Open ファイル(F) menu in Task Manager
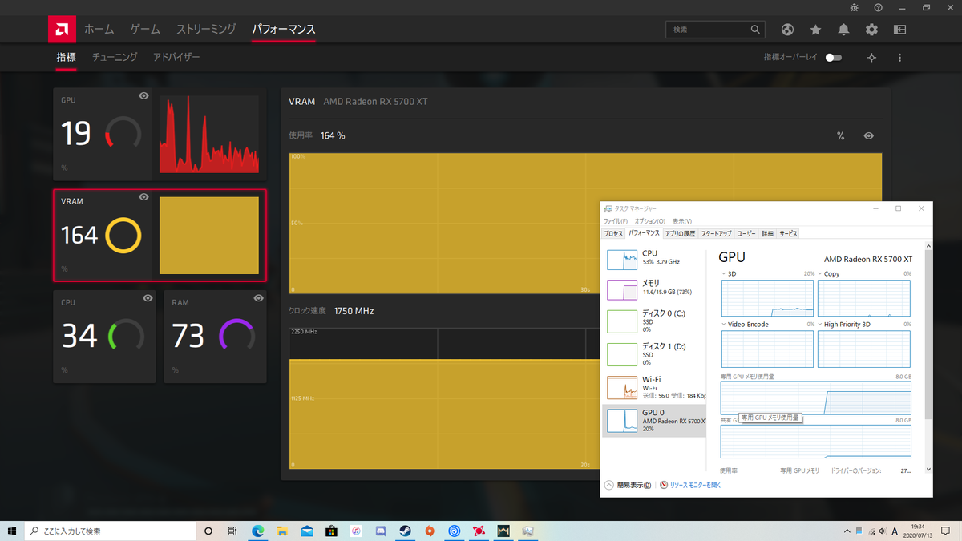The image size is (962, 541). (616, 221)
